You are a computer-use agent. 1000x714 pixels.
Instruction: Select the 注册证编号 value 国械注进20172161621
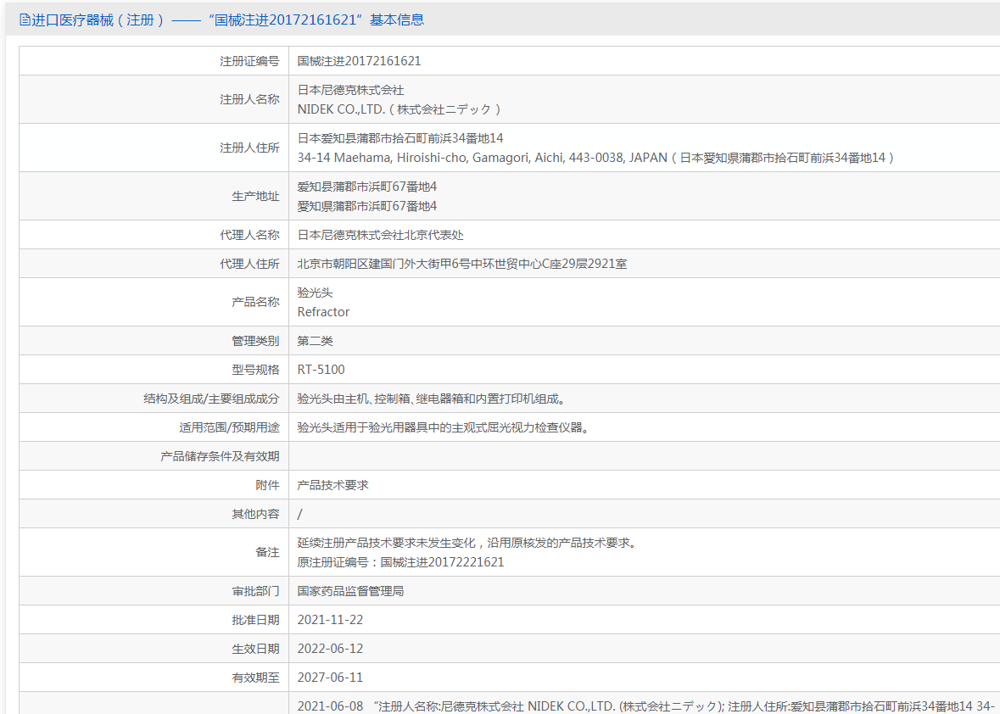coord(359,61)
